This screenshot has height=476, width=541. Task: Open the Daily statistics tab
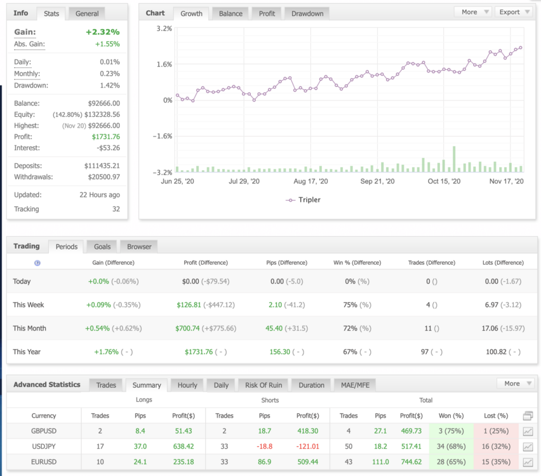click(x=221, y=385)
